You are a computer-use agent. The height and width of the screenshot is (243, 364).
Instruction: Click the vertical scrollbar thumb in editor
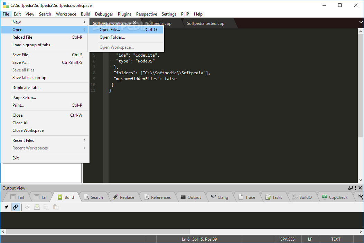[x=361, y=86]
